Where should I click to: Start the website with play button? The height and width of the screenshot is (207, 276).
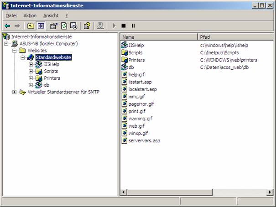click(x=114, y=26)
